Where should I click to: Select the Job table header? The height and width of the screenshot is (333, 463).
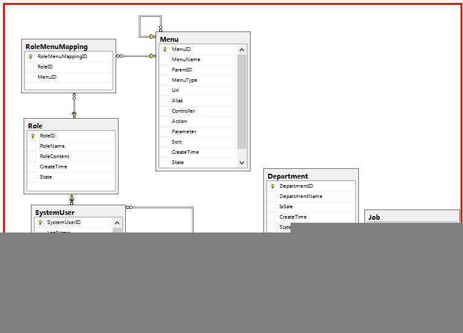click(412, 217)
